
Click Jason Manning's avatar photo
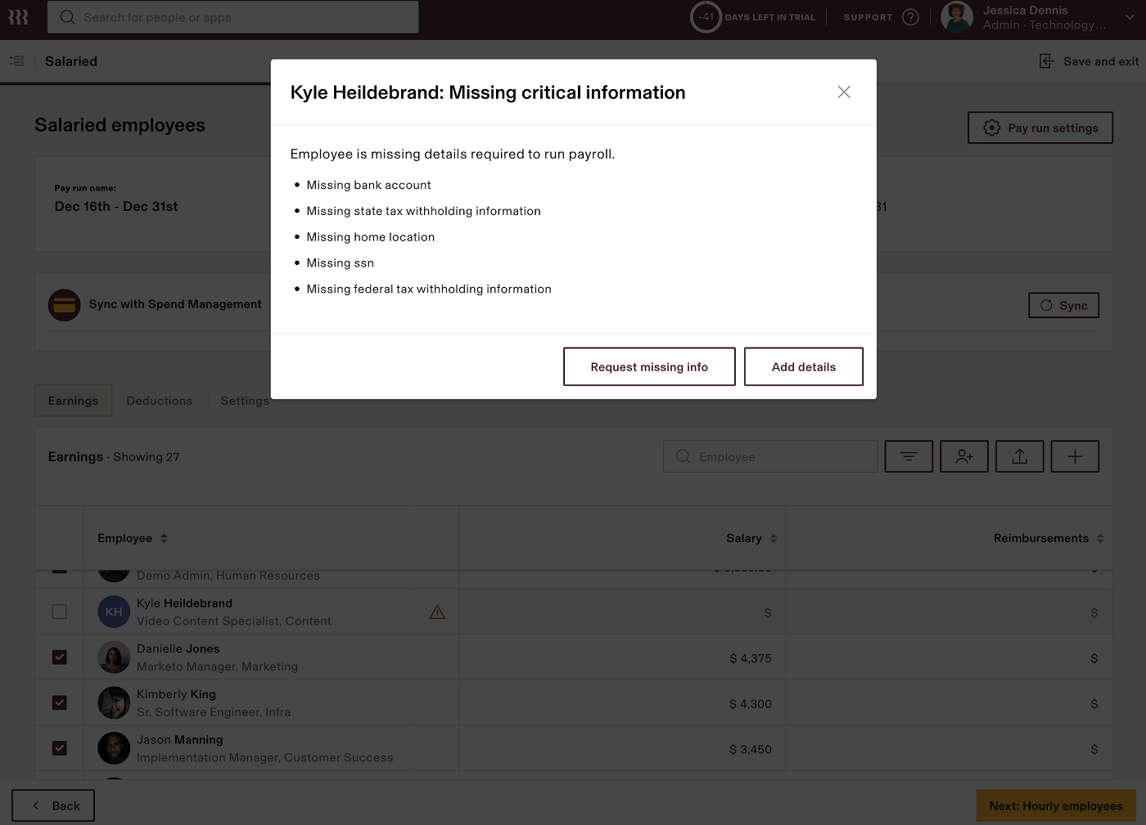(114, 748)
